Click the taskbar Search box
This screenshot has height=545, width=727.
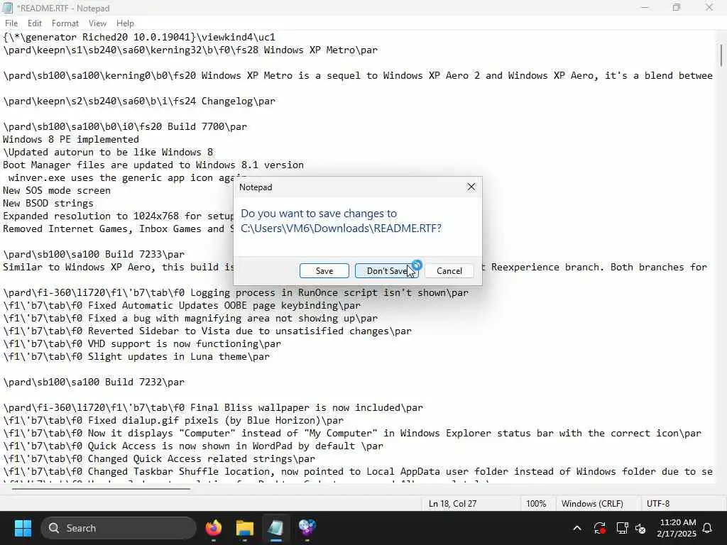[119, 528]
